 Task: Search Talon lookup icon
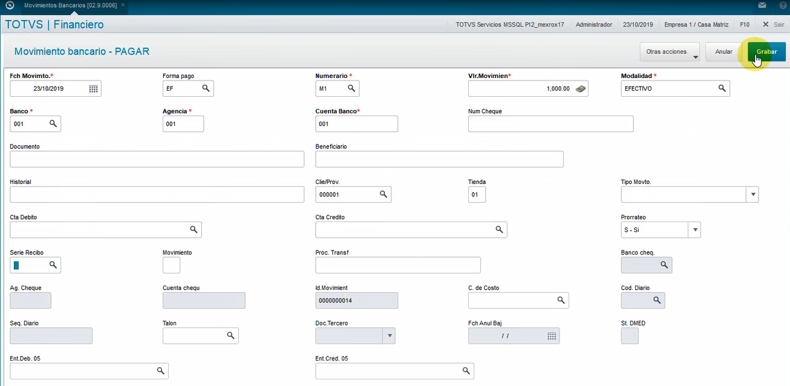(x=230, y=335)
